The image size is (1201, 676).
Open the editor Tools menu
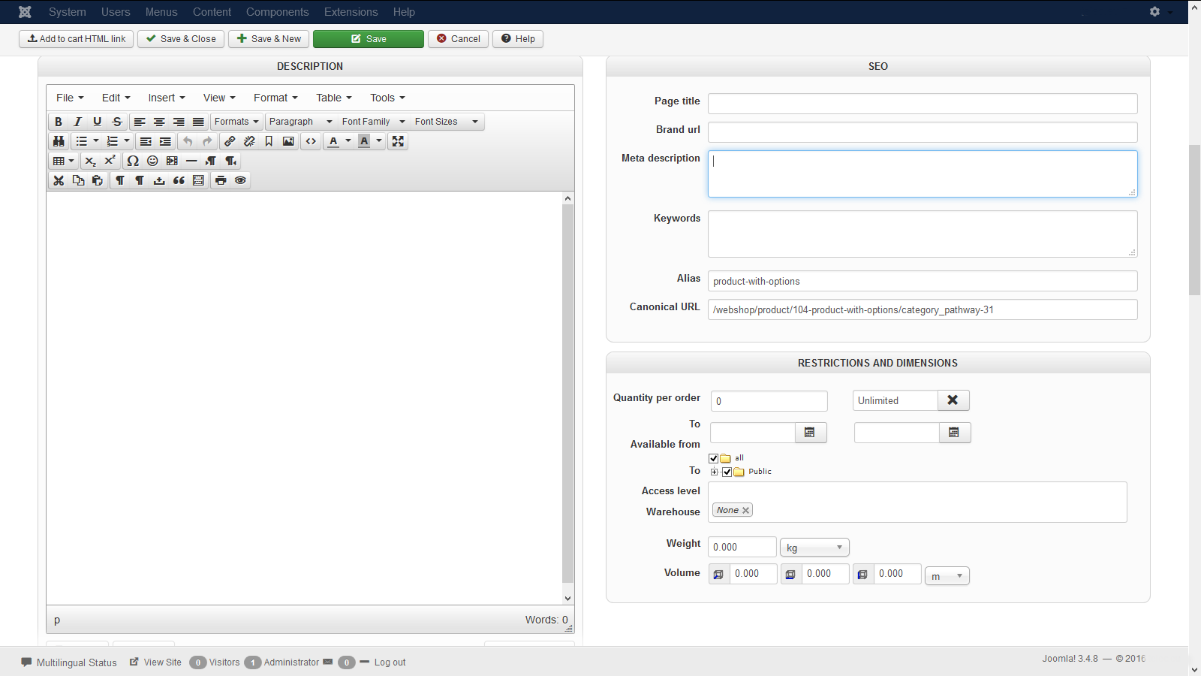pos(387,98)
